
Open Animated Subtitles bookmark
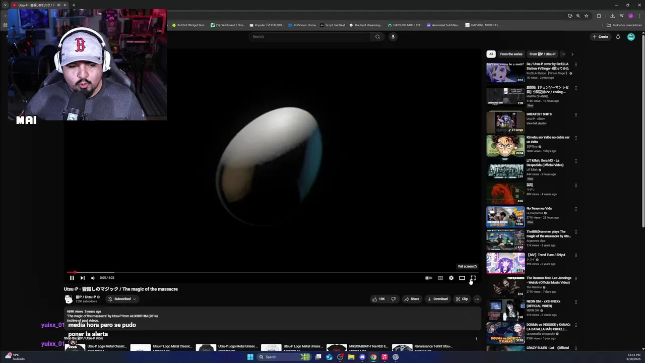pyautogui.click(x=442, y=25)
